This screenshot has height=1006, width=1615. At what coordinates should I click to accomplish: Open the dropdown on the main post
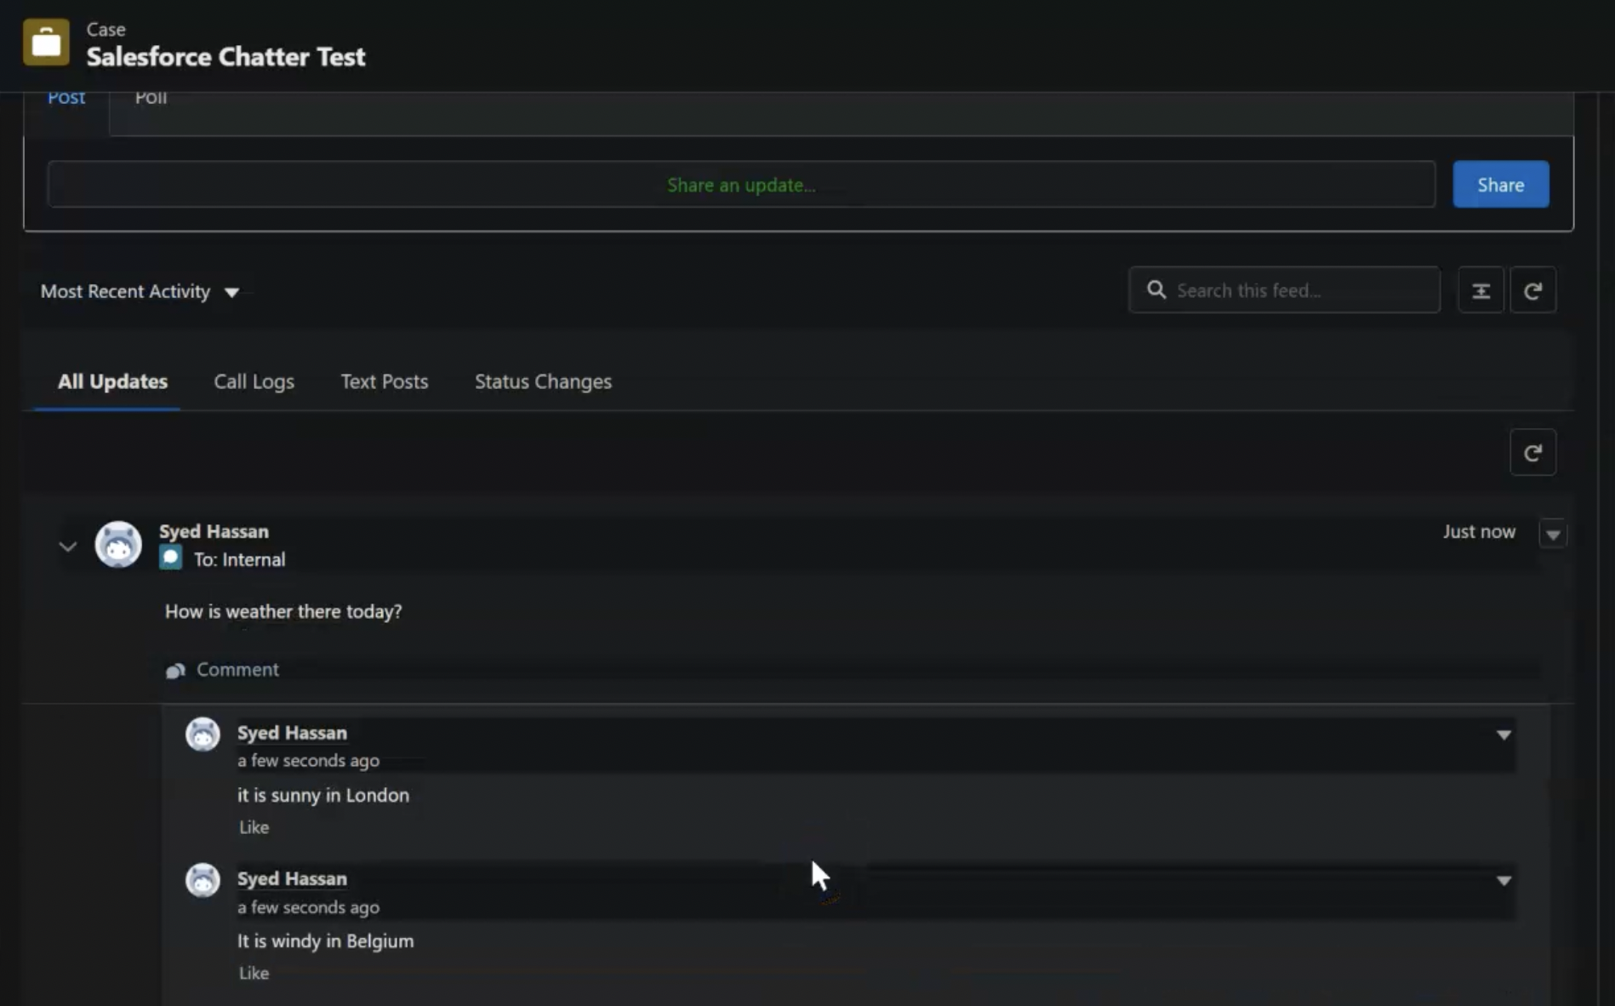pyautogui.click(x=1553, y=533)
